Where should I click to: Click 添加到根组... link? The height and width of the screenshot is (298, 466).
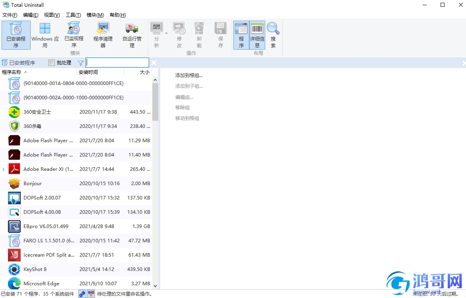189,75
